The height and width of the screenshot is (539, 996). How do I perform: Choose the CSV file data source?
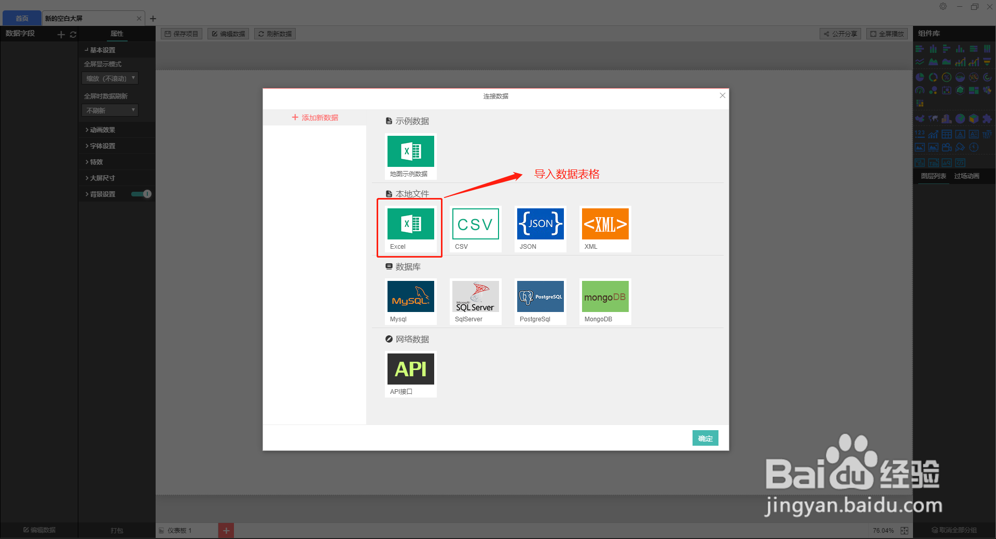point(476,229)
